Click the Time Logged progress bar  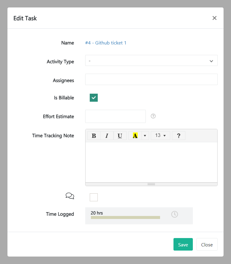pyautogui.click(x=125, y=217)
